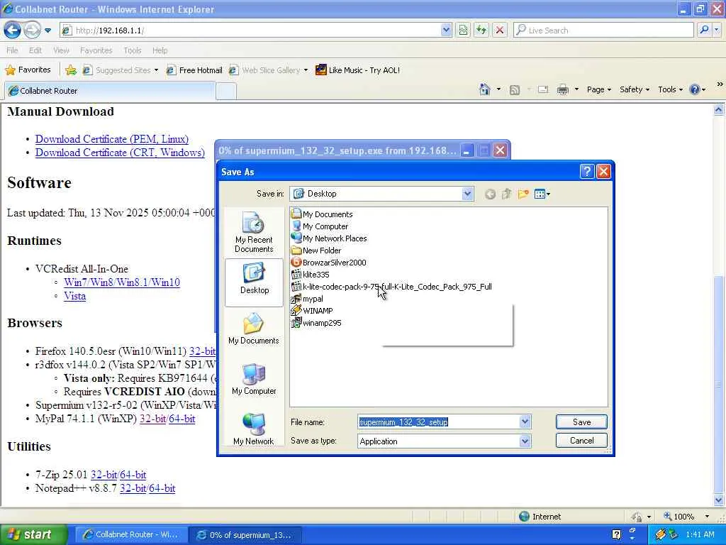Click the Read Mail icon
Screen dimensions: 726x545
[x=543, y=89]
